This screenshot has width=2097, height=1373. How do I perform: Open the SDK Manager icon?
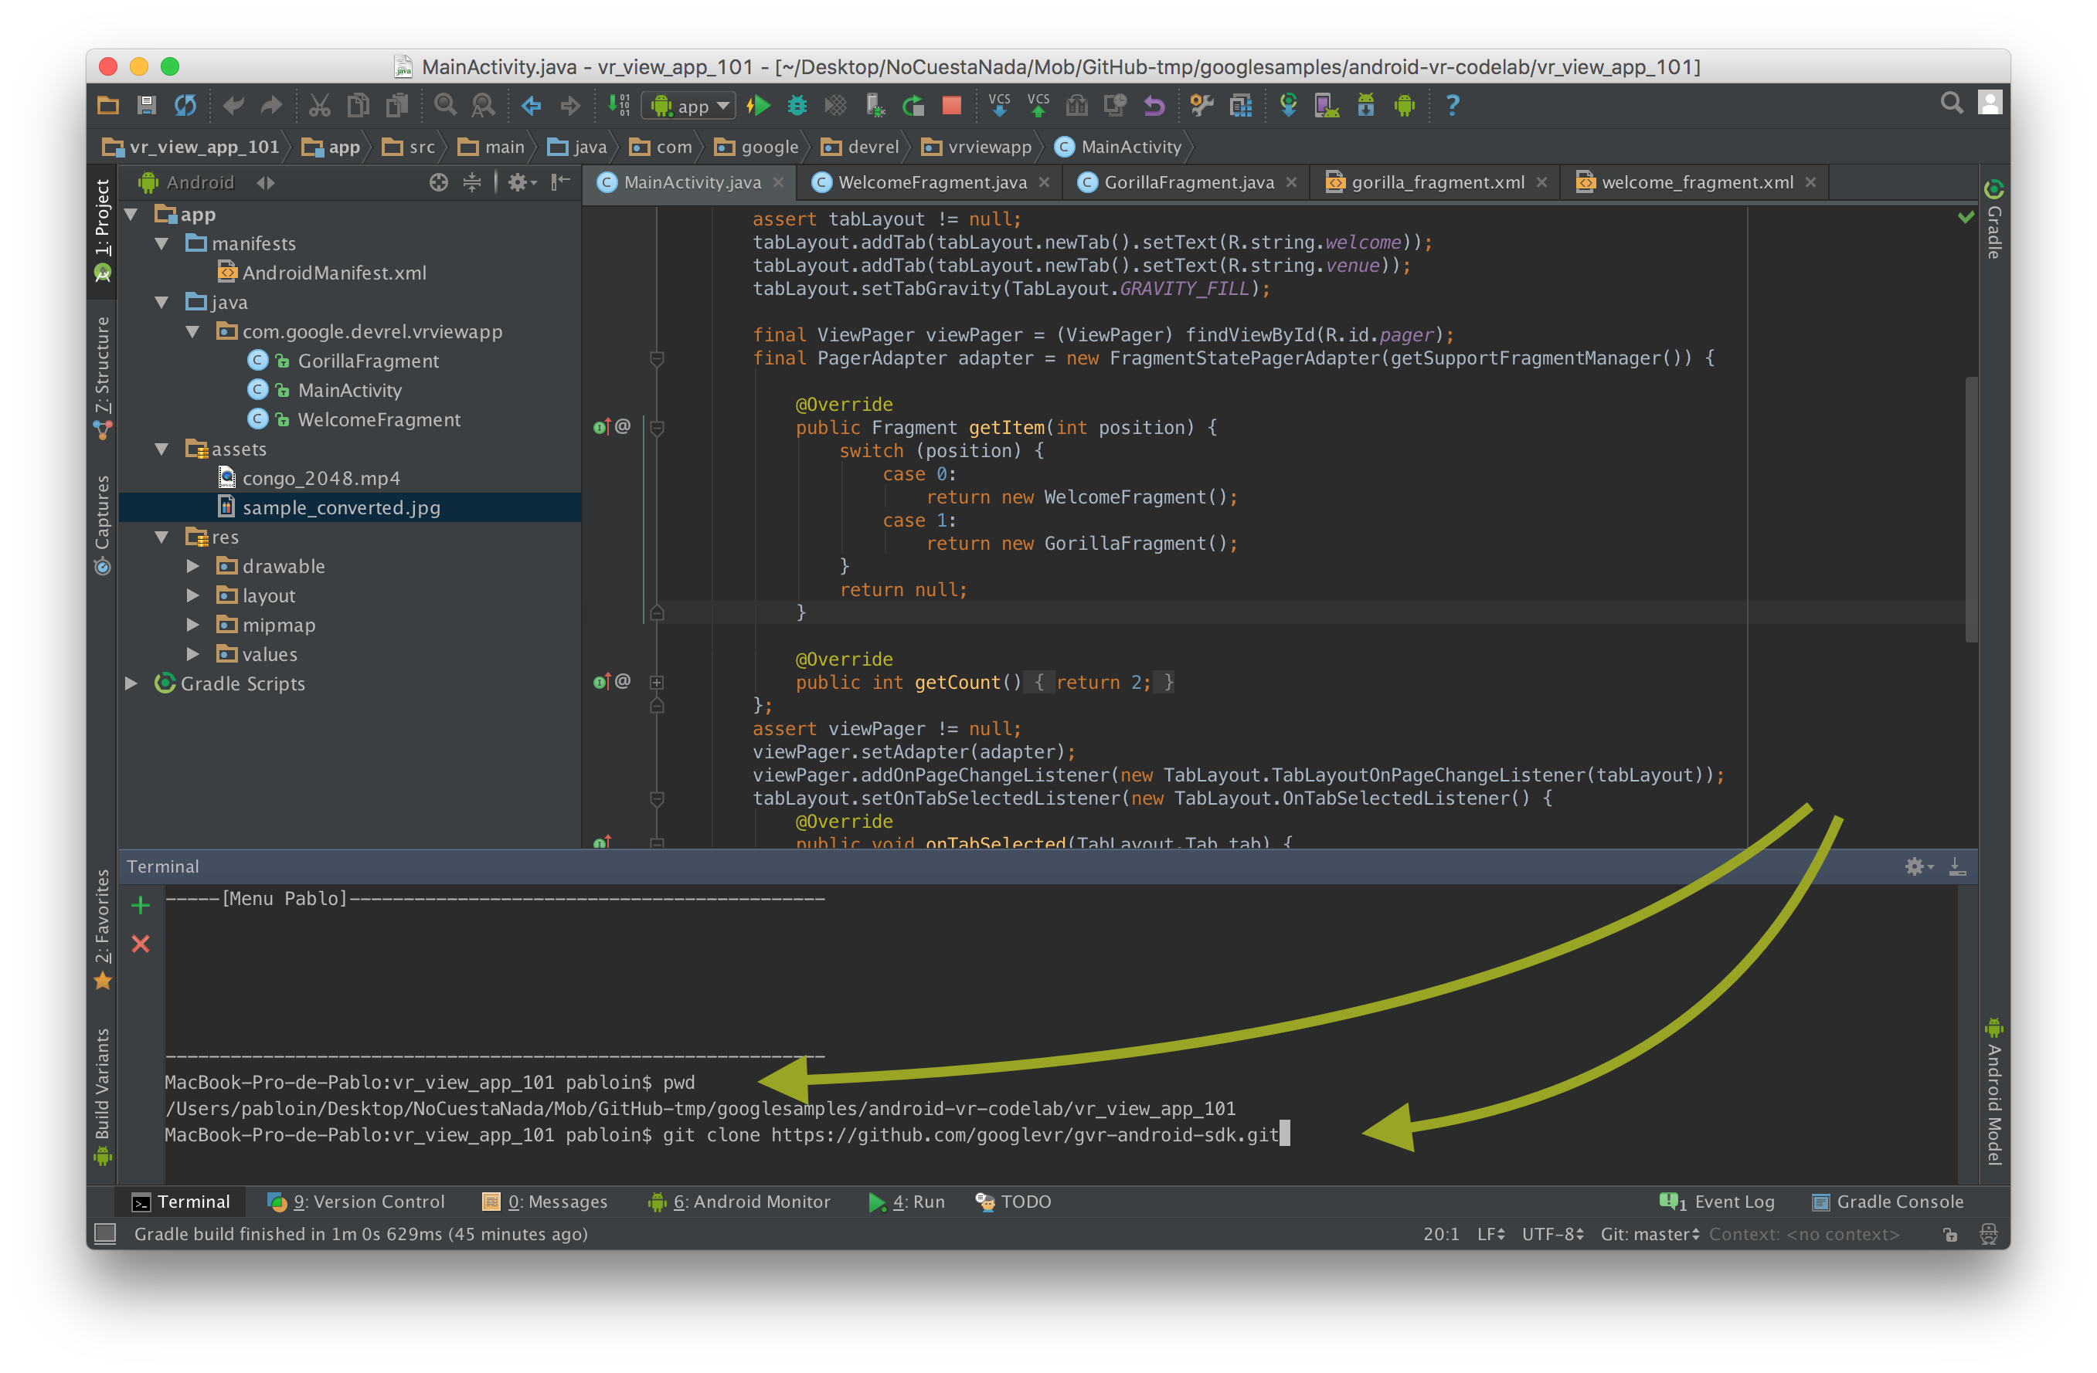pyautogui.click(x=1366, y=106)
